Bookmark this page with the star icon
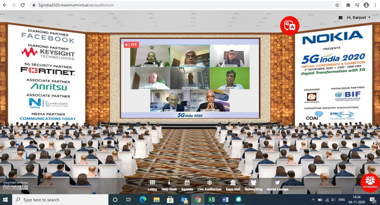 pyautogui.click(x=337, y=5)
